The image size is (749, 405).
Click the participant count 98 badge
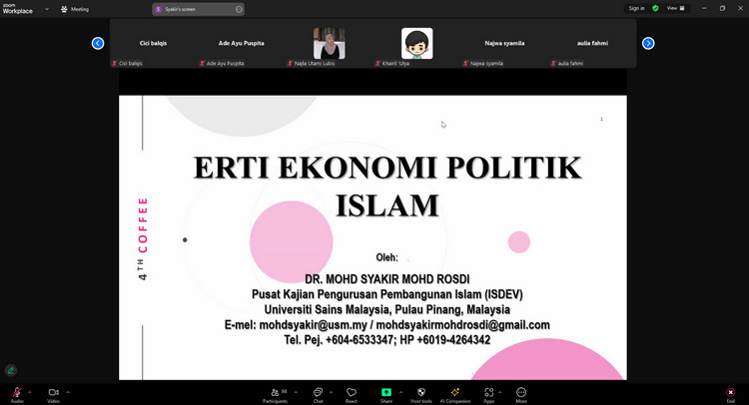285,391
